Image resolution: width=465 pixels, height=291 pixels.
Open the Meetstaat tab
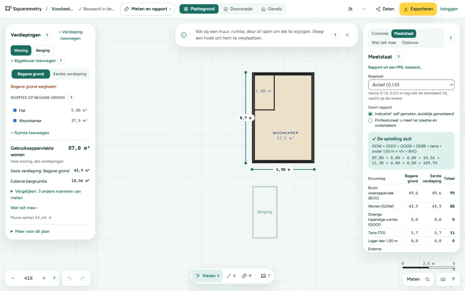click(x=404, y=34)
